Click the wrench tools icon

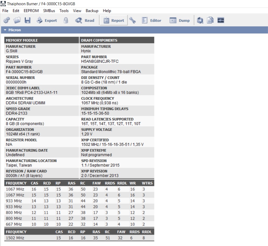tap(132, 20)
